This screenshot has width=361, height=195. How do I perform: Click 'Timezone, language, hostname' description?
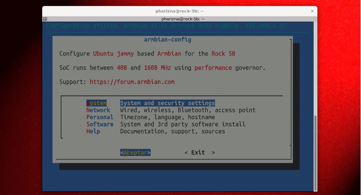pos(168,117)
